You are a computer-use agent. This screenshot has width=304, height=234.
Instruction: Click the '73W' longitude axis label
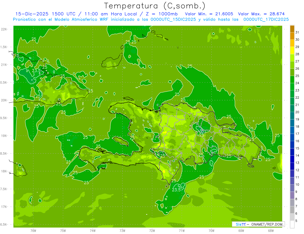point(122,230)
